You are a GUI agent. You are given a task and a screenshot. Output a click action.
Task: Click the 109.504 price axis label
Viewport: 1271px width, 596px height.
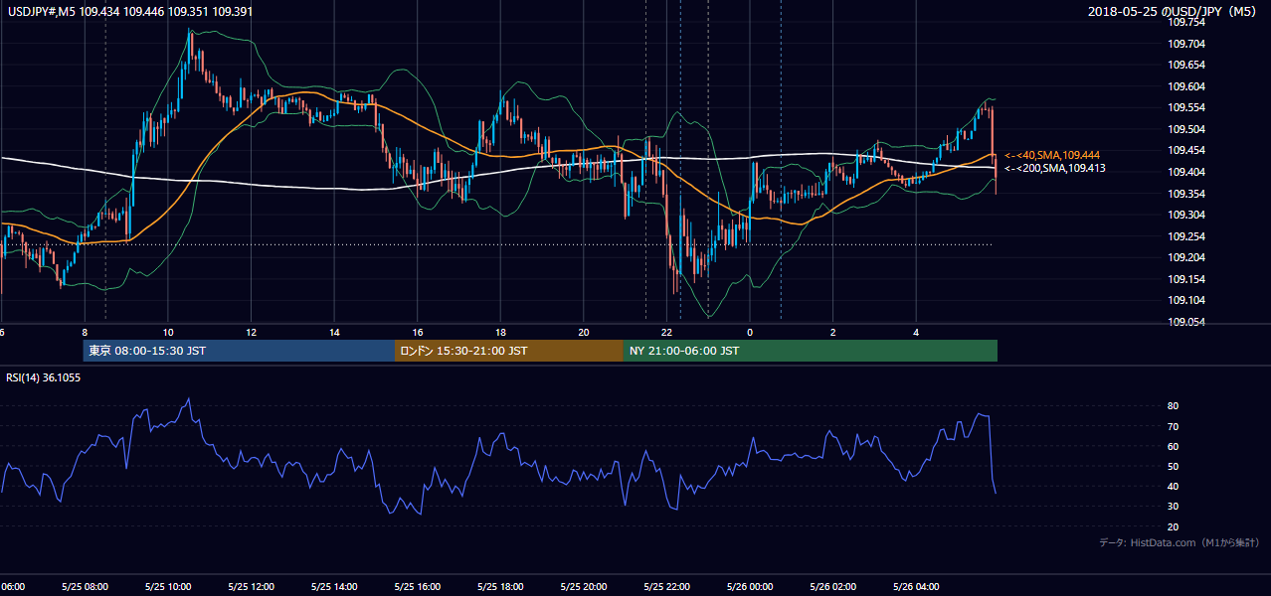point(1186,129)
